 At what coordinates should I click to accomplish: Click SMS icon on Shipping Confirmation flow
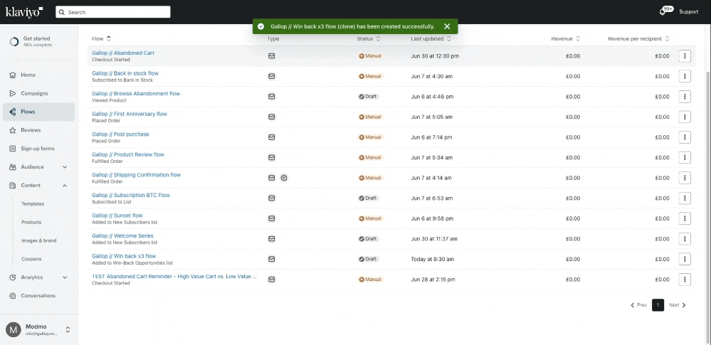pyautogui.click(x=284, y=178)
